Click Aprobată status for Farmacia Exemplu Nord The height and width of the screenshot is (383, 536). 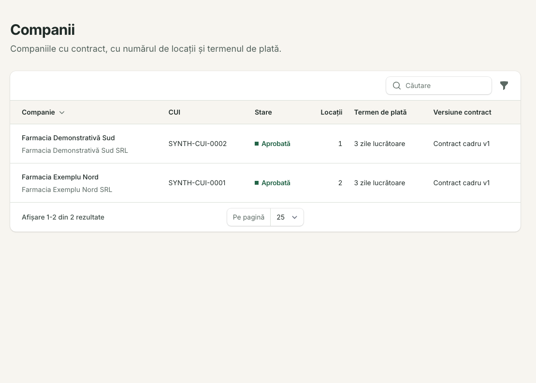click(273, 183)
